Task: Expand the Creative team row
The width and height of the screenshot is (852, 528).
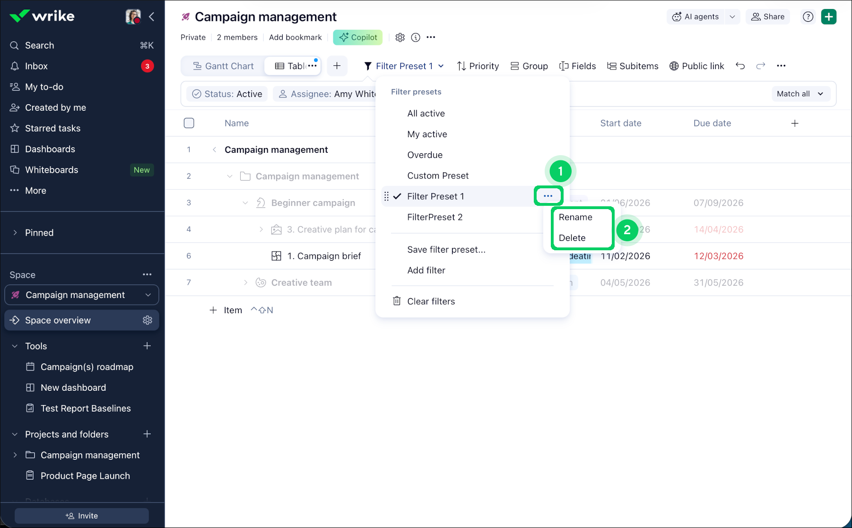Action: point(245,282)
